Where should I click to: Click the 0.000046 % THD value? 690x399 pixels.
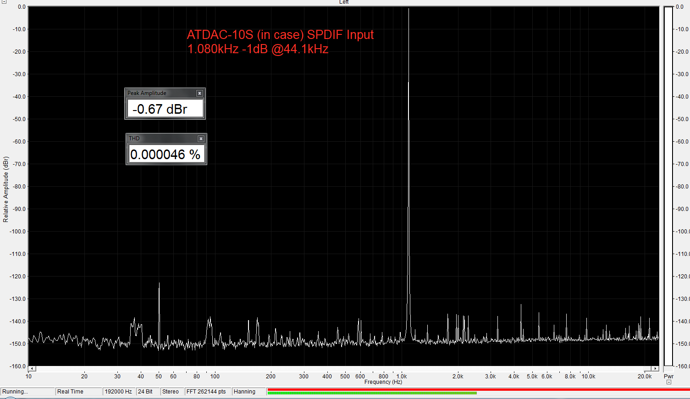(166, 155)
